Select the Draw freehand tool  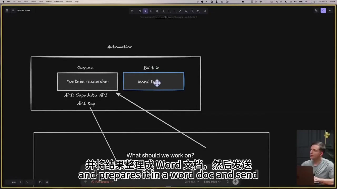[x=180, y=11]
